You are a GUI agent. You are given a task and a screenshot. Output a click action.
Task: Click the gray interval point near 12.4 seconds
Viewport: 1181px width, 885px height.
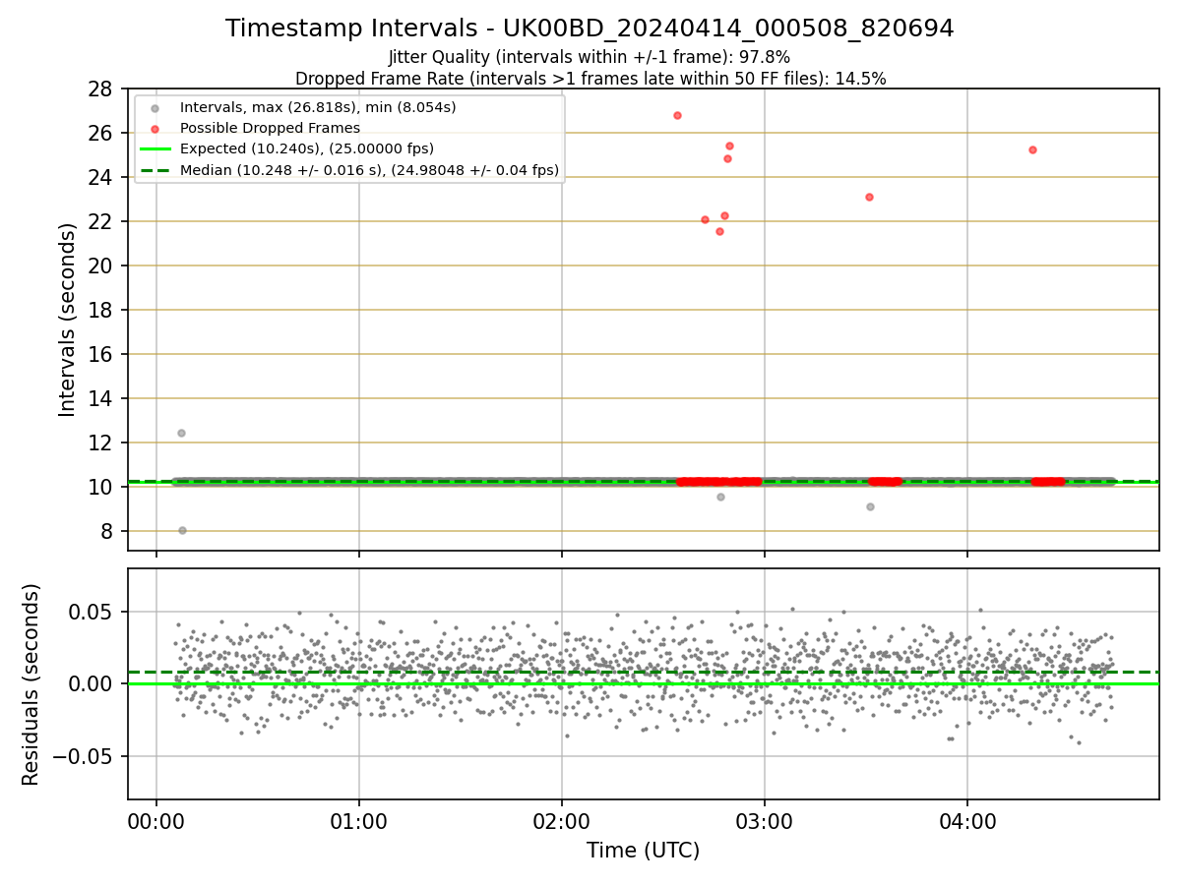click(181, 433)
